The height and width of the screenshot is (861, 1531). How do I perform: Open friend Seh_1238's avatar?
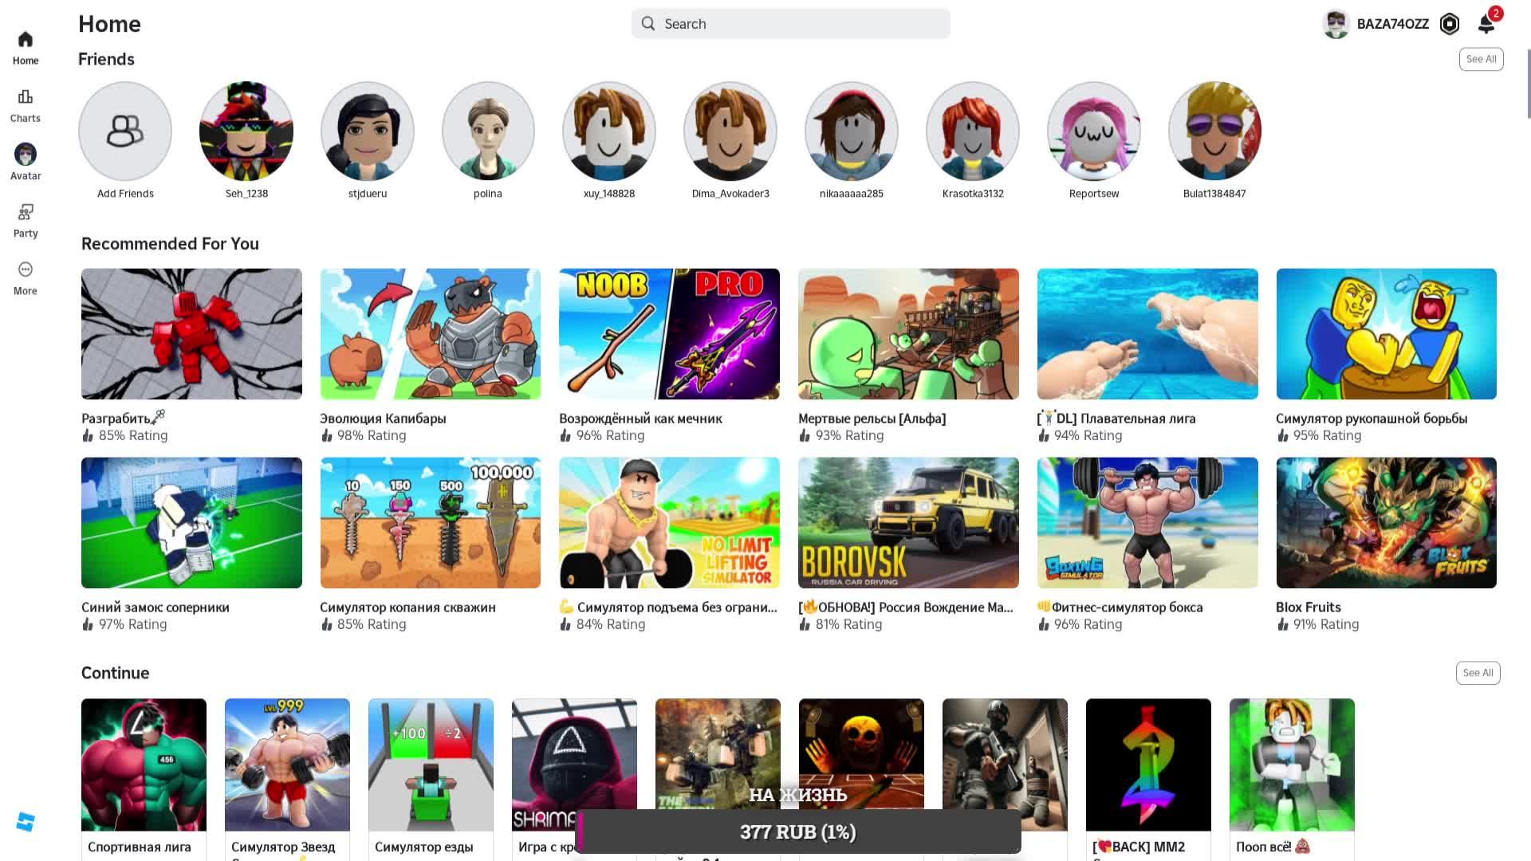[x=246, y=132]
